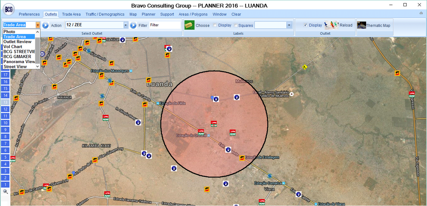Click the Thematic Map button label

tap(378, 25)
